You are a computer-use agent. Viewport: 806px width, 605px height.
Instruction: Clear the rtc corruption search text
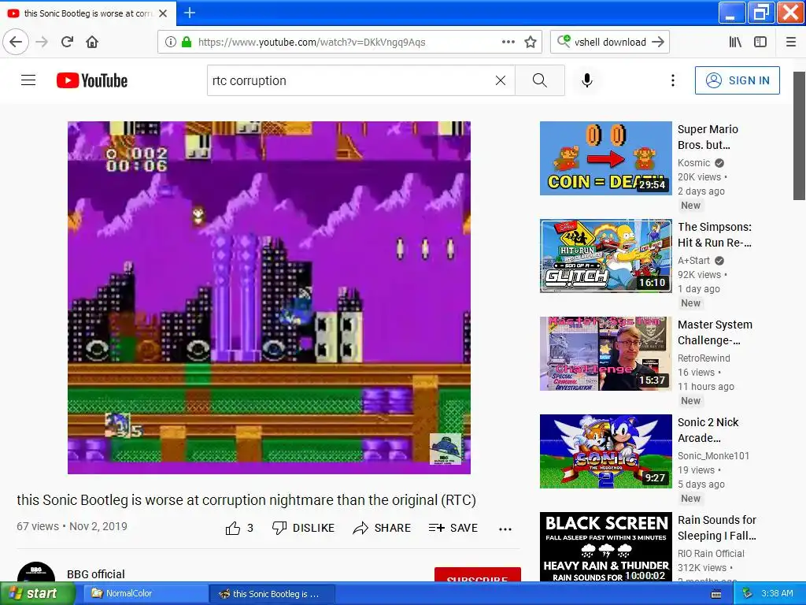tap(500, 80)
